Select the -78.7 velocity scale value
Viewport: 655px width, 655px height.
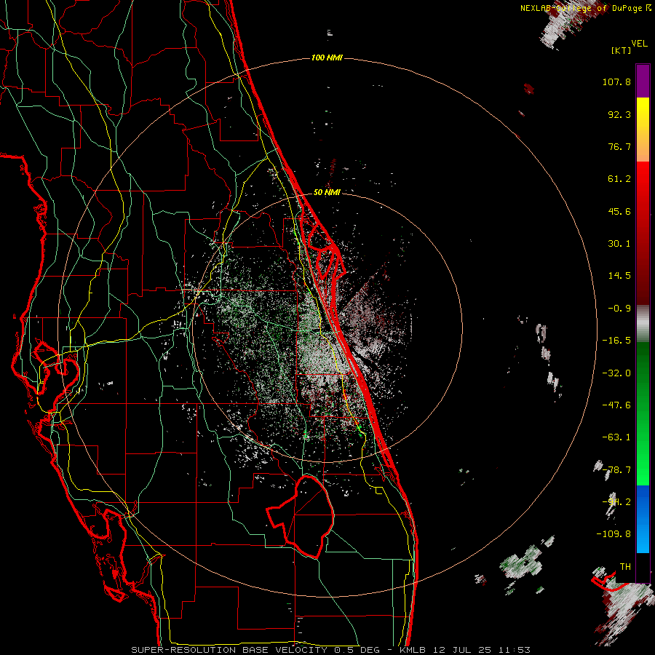click(x=616, y=470)
